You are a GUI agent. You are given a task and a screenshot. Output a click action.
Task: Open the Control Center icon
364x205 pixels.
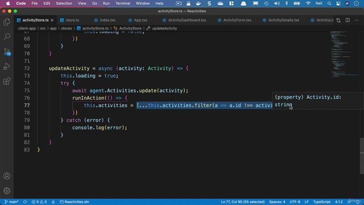tap(338, 3)
